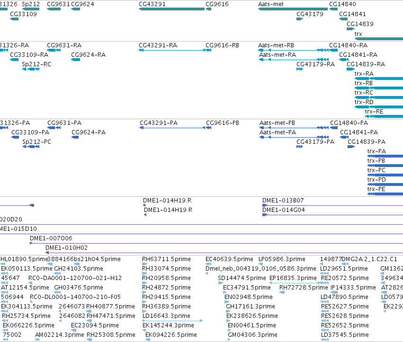Select the RH25308.5prime EST label

tap(111, 335)
